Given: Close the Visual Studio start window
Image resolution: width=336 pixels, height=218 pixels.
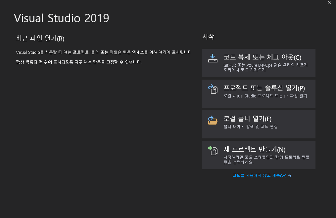Looking at the screenshot, I should pos(329,2).
